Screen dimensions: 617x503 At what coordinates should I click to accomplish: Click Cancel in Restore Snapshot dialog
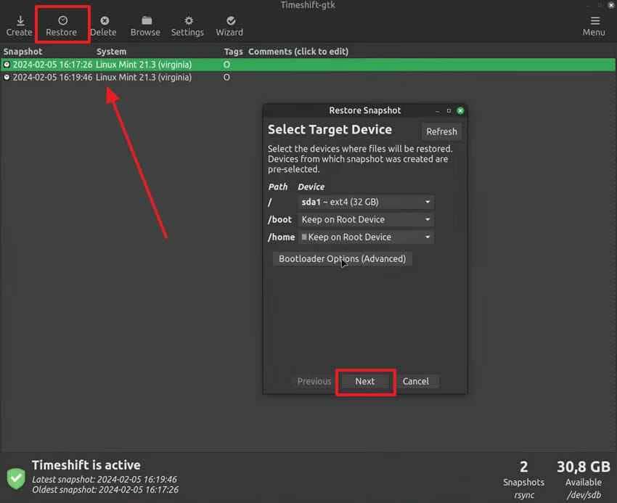415,381
